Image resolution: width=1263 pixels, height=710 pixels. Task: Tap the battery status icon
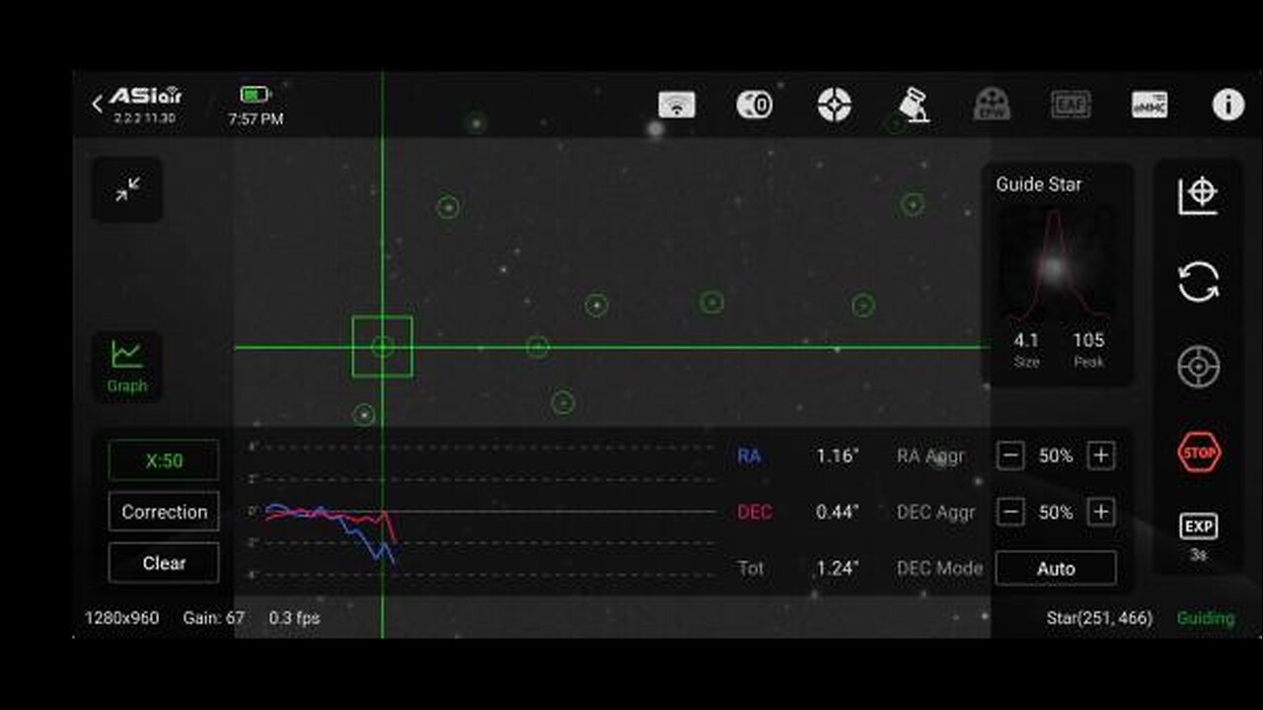[x=255, y=95]
